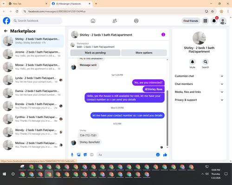Click More options button

tap(144, 53)
